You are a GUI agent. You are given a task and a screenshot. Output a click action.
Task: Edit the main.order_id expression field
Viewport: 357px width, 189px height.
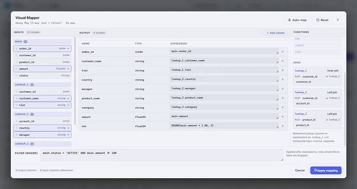pos(224,51)
